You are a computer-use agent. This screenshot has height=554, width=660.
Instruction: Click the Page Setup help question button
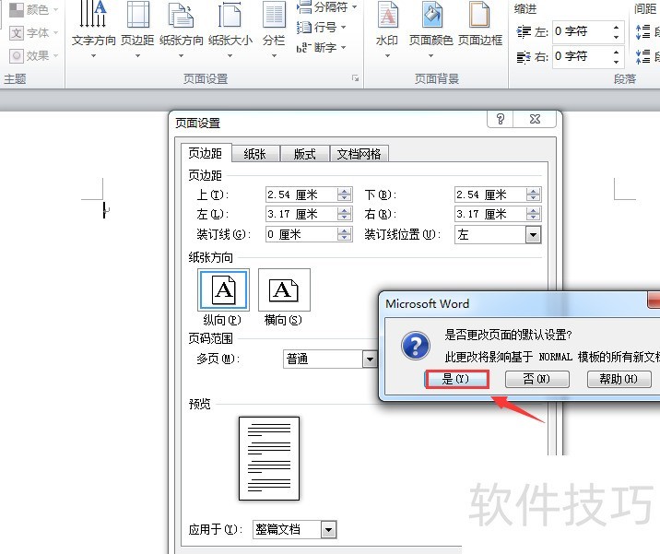500,119
